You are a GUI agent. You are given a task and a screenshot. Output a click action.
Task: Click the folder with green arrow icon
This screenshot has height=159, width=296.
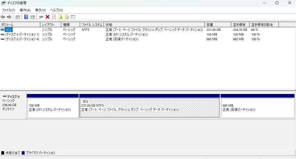coord(61,17)
